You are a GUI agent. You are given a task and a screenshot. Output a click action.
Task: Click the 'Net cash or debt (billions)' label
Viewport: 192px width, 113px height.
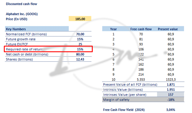tap(27, 54)
